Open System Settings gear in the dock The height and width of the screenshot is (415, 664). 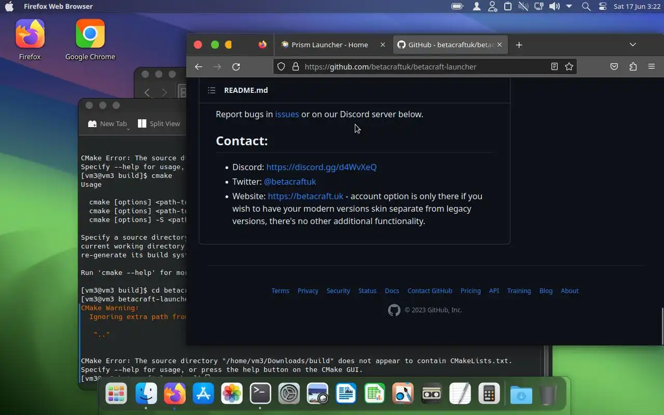click(289, 394)
